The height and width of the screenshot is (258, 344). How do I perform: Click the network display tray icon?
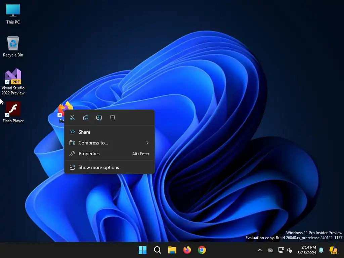pos(281,250)
